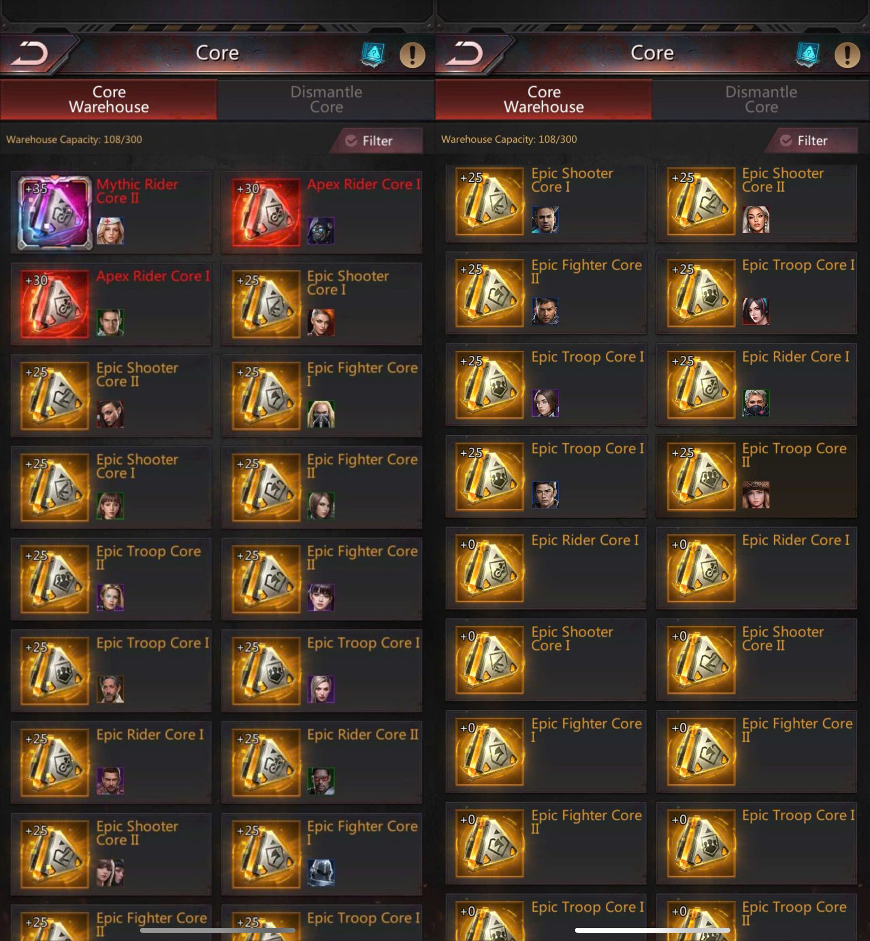Tap the twin-girls hero portrait on Shooter Core II

pos(110,872)
